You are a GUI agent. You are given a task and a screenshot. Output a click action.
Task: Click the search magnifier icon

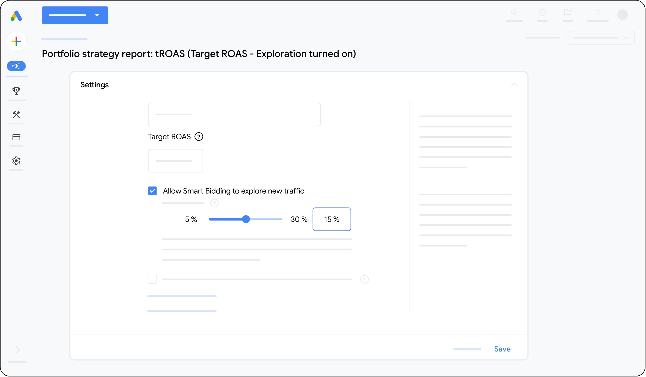[x=514, y=13]
